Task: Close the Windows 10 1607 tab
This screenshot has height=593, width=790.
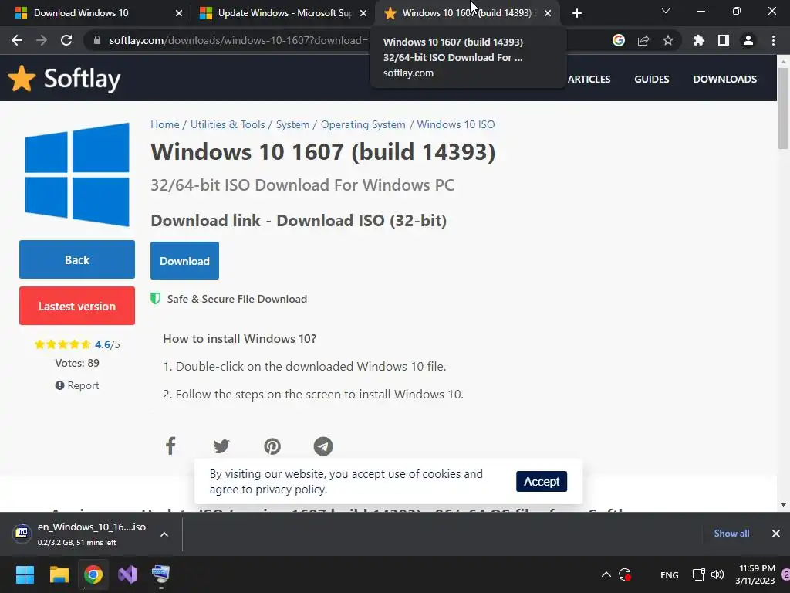Action: point(548,13)
